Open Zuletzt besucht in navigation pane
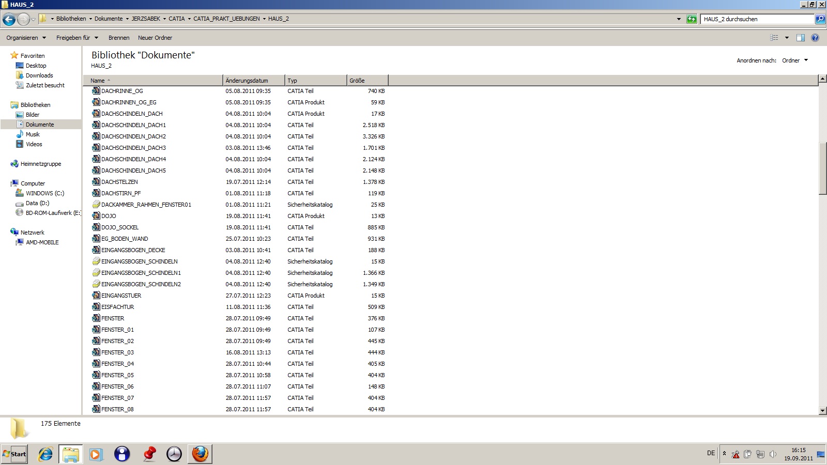The image size is (827, 465). [45, 85]
